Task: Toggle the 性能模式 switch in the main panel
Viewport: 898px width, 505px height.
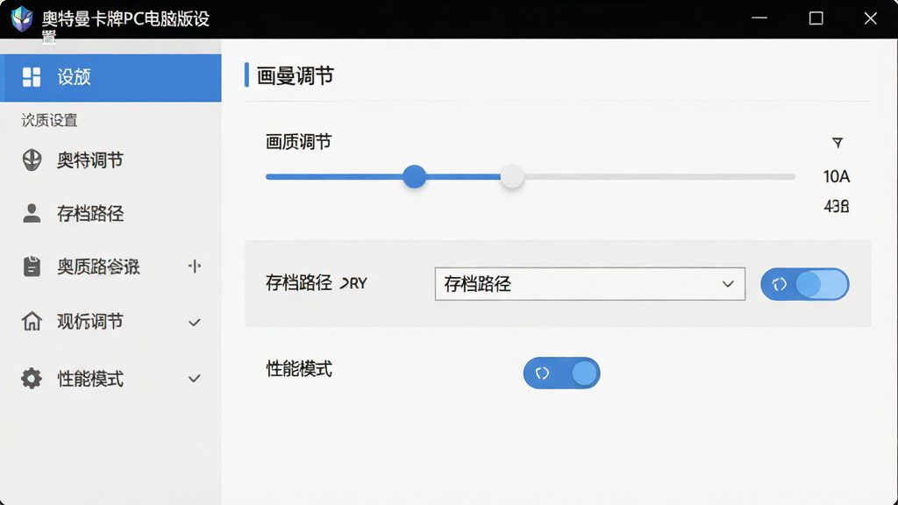Action: point(562,373)
